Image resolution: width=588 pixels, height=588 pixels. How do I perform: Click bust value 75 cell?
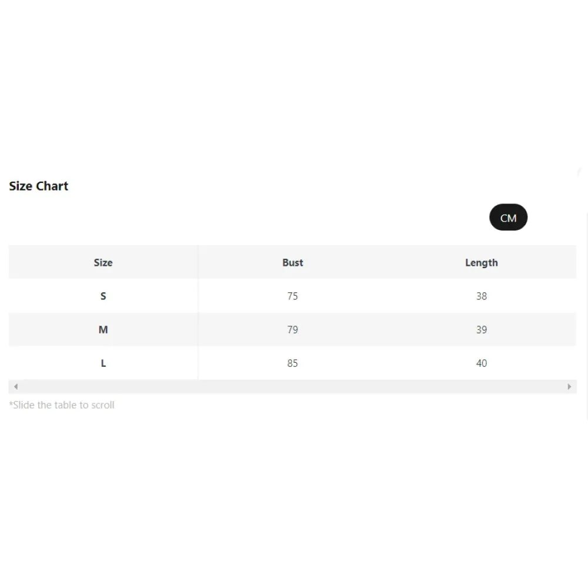tap(292, 296)
